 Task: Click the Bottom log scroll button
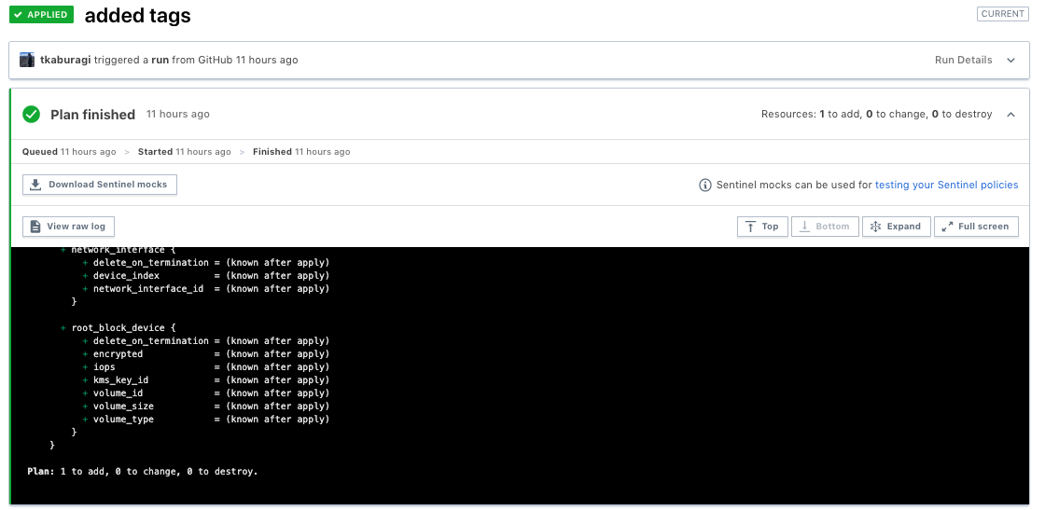tap(825, 227)
